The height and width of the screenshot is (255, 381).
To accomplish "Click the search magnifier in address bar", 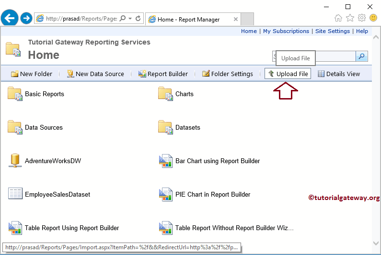I will [x=123, y=19].
